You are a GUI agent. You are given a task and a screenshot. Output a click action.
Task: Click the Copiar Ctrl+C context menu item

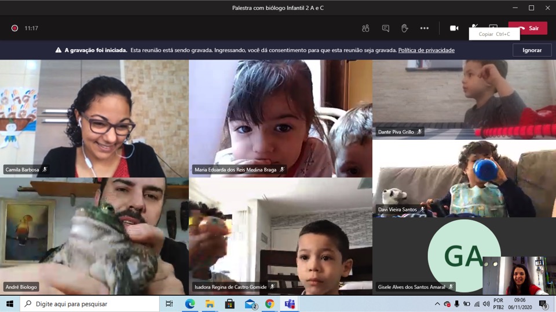tap(494, 34)
